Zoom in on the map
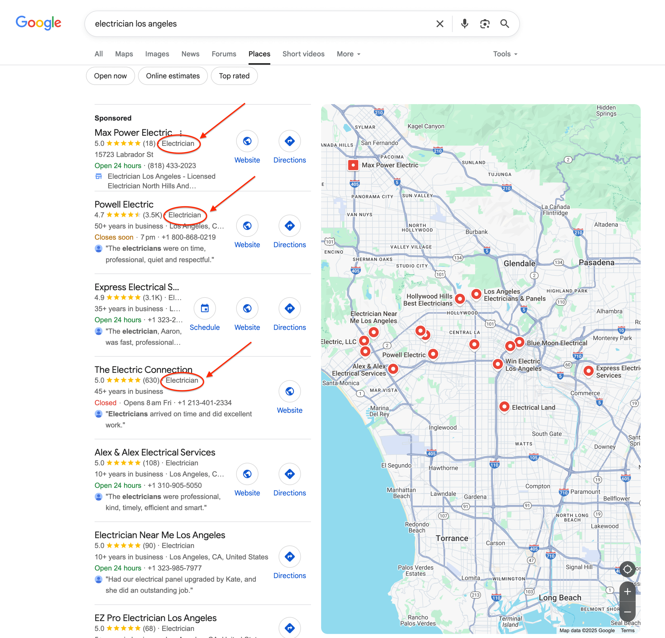665x638 pixels. (627, 592)
